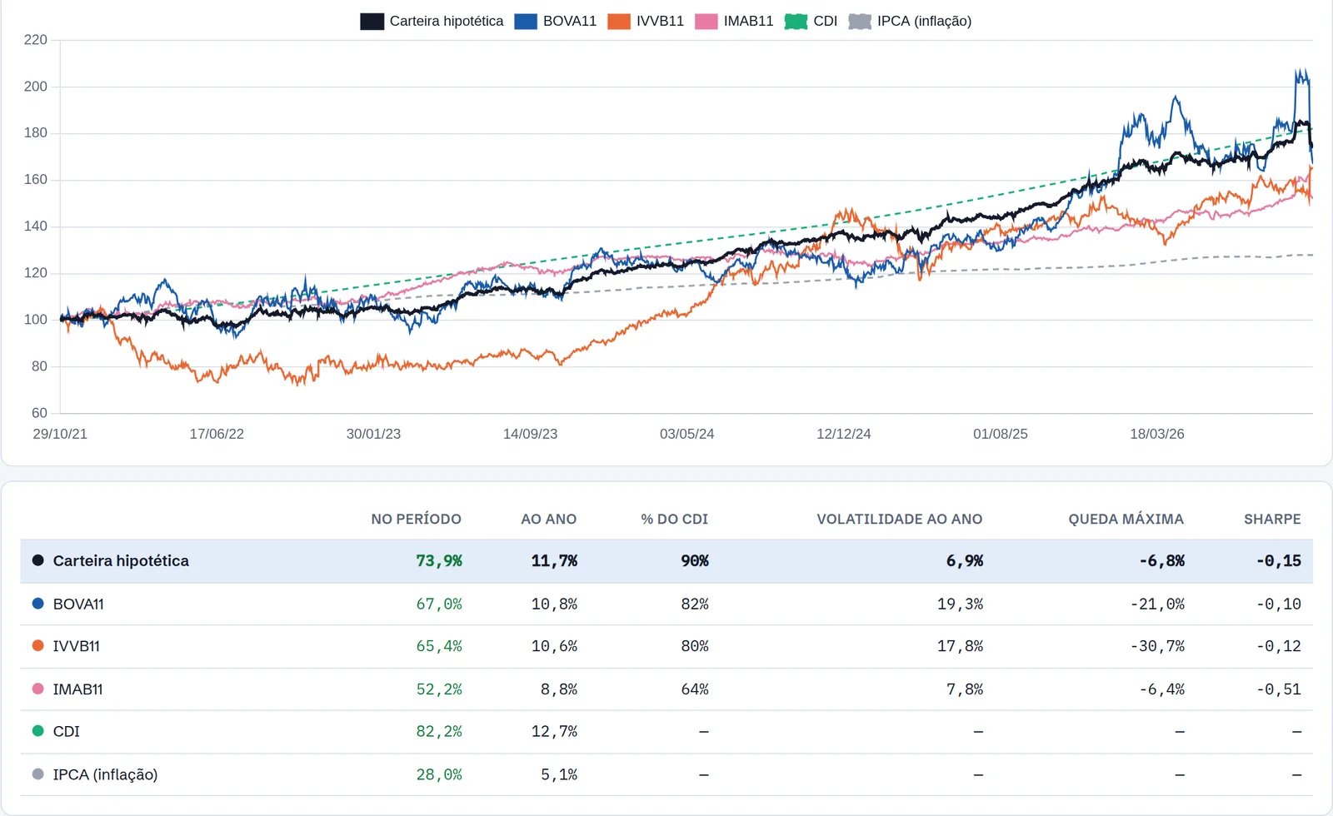This screenshot has height=816, width=1333.
Task: Select the Carteira hipotética table row label
Action: (x=121, y=560)
